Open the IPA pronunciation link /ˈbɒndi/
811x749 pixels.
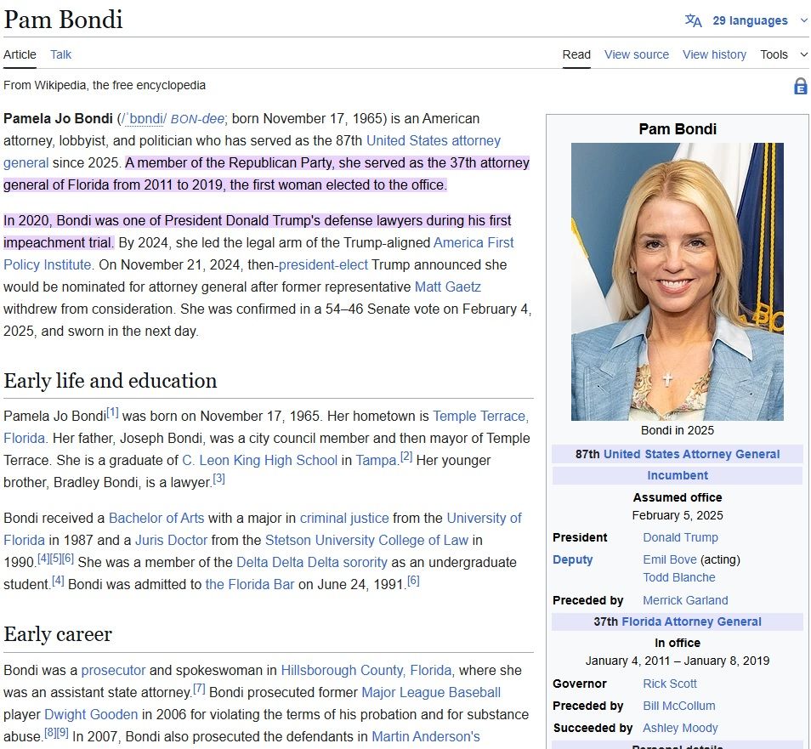(144, 119)
